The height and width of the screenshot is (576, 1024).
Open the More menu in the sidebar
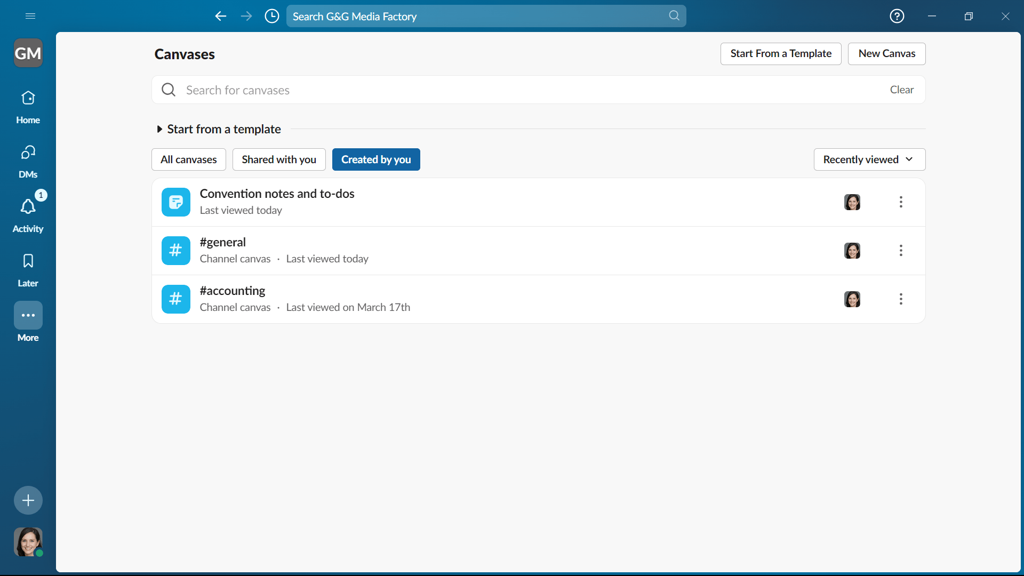[x=28, y=322]
